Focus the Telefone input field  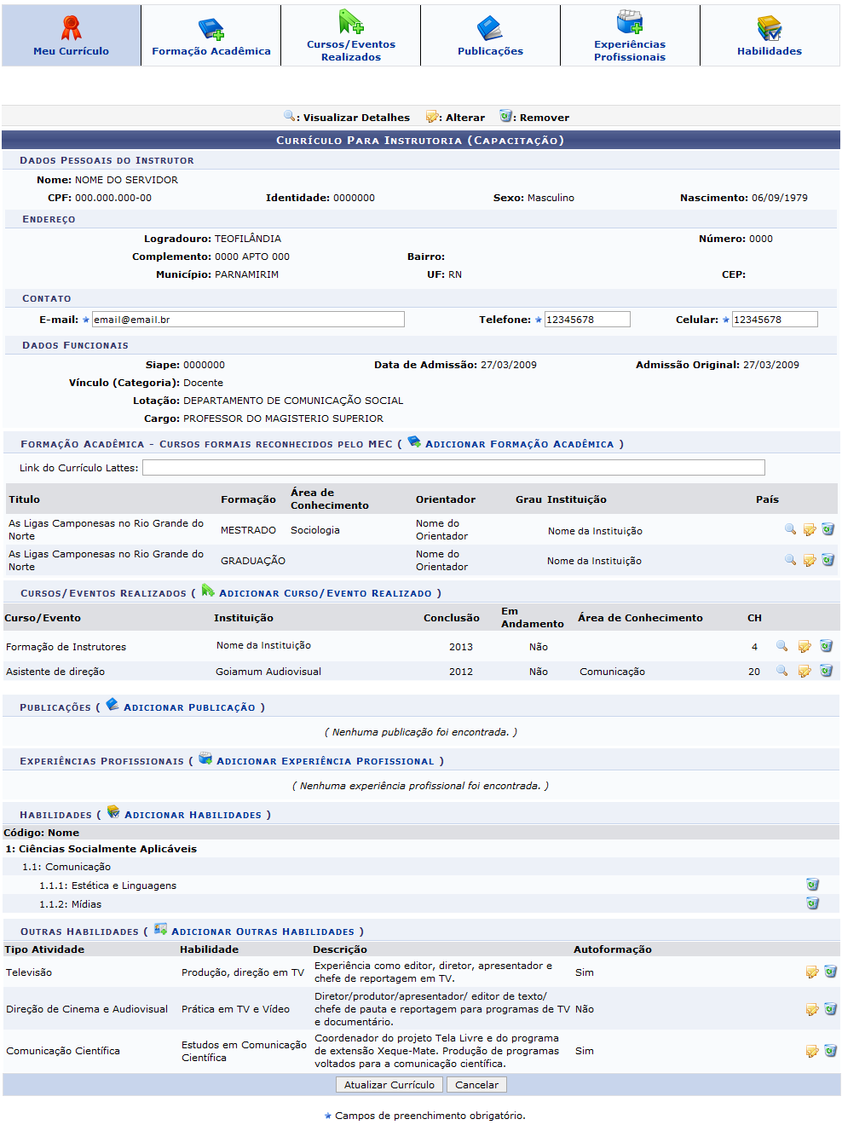pos(587,320)
